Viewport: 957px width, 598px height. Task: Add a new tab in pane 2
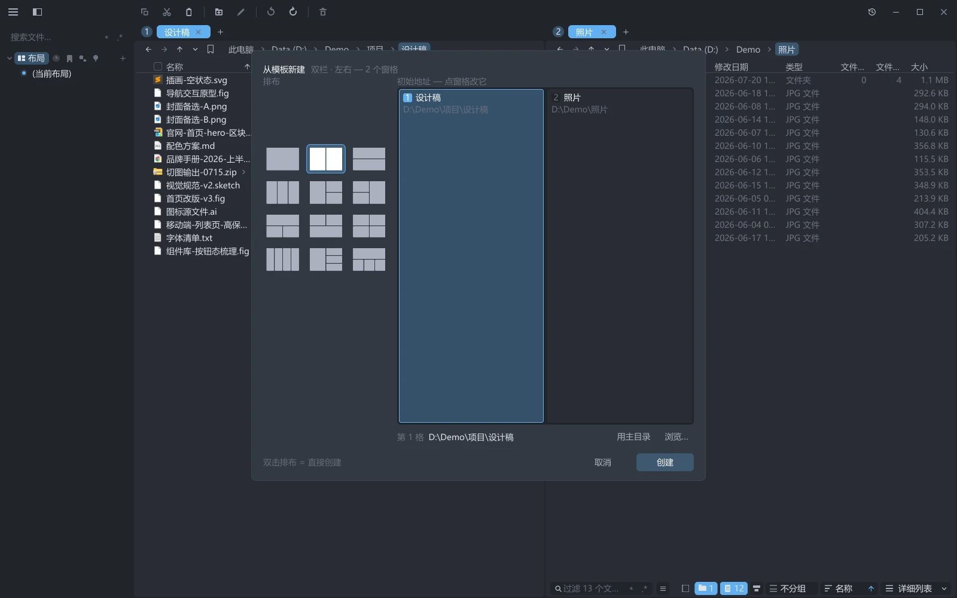click(626, 32)
